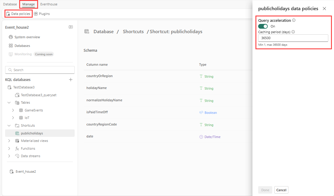Select the Data policies toolbar icon

point(18,13)
